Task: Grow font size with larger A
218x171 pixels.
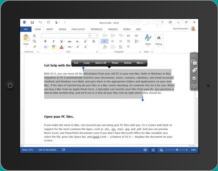Action: tap(78, 47)
